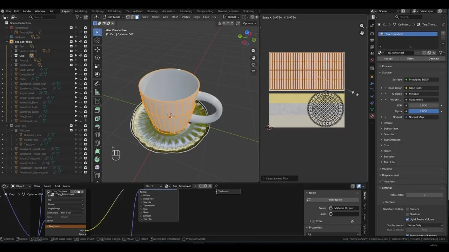The image size is (449, 252).
Task: Activate the Move tool in viewport toolbar
Action: pyautogui.click(x=97, y=49)
